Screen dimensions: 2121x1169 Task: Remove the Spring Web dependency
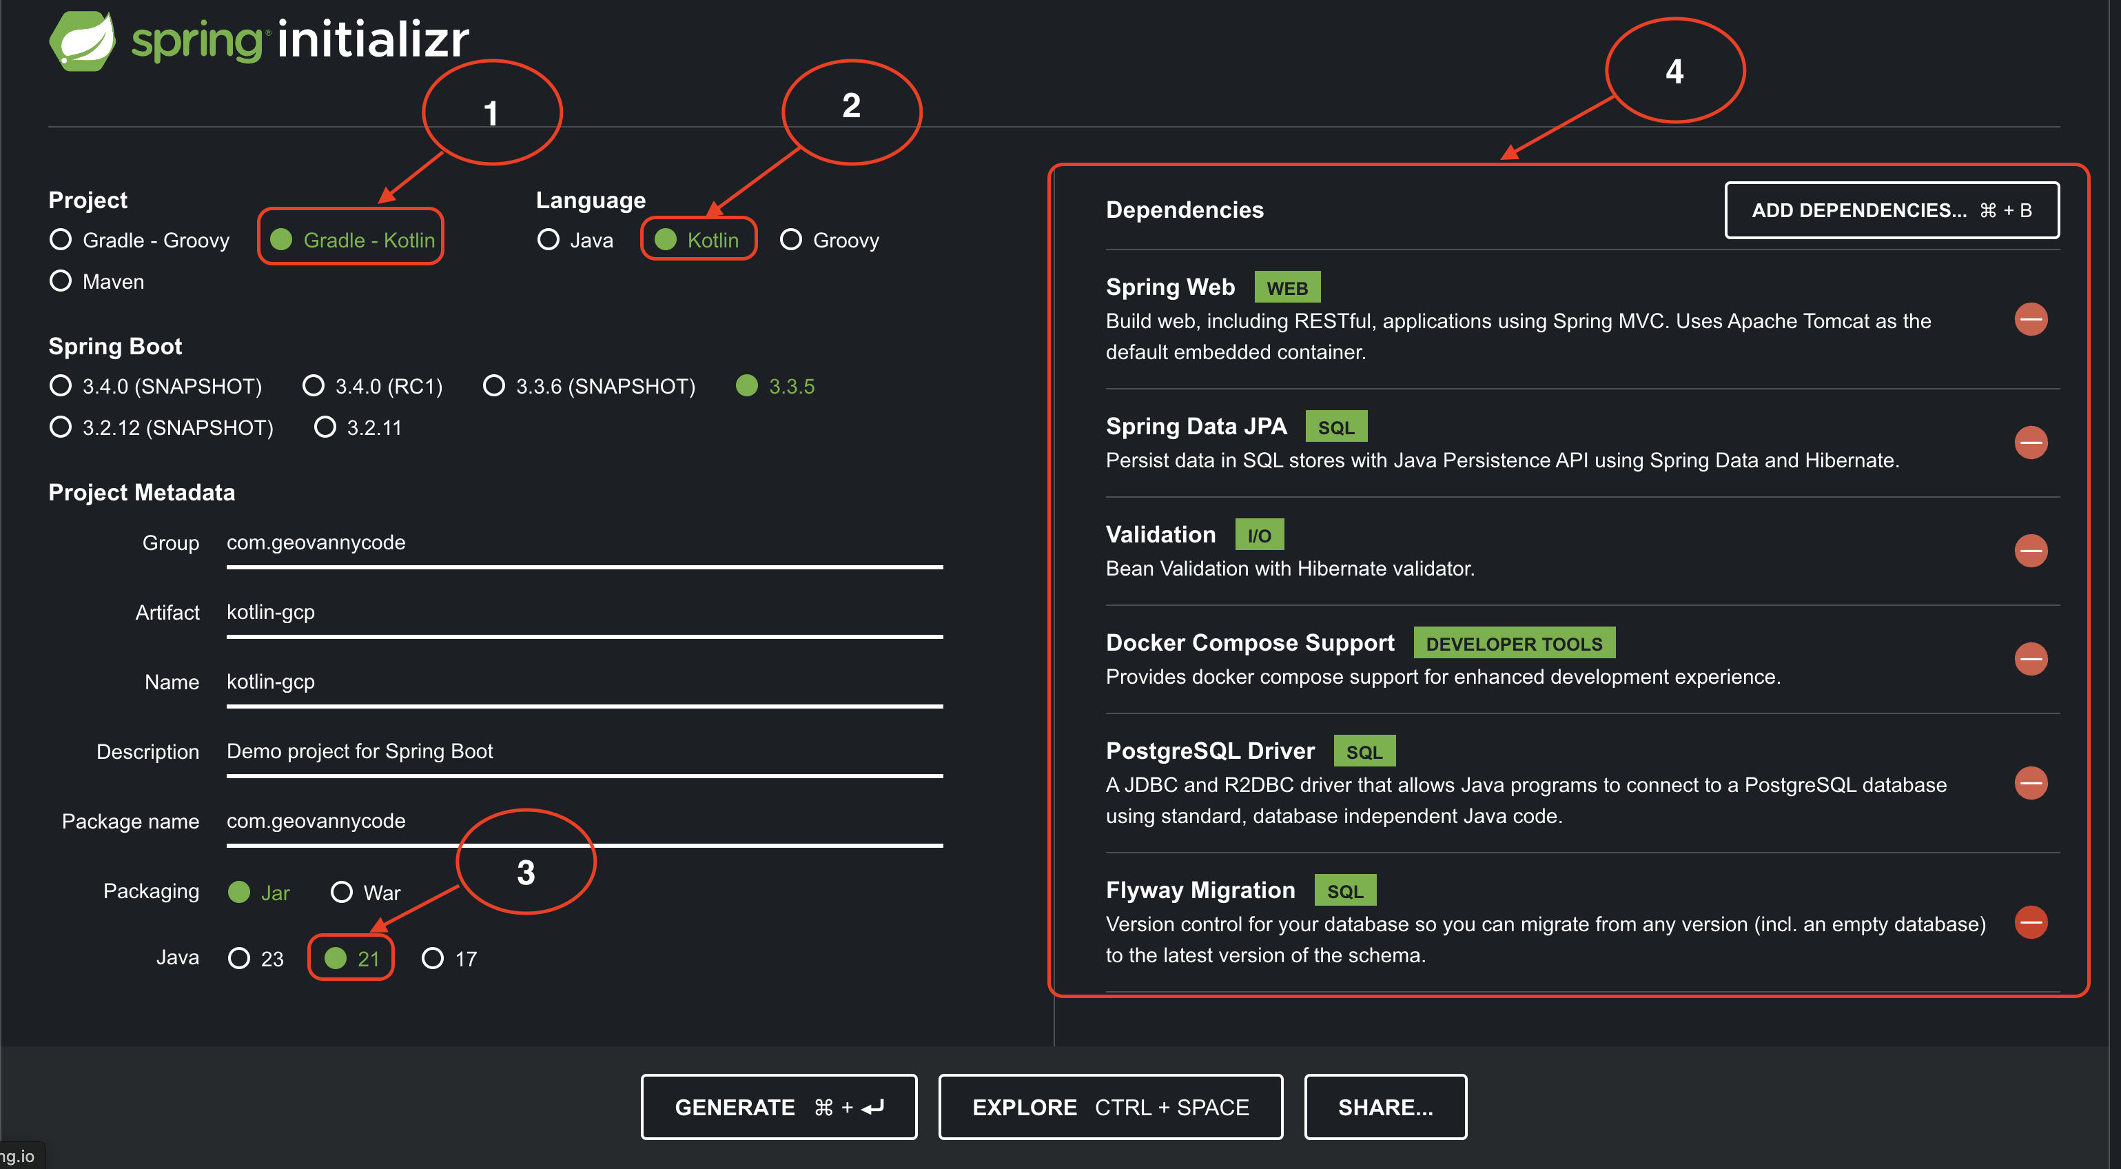(x=2031, y=320)
